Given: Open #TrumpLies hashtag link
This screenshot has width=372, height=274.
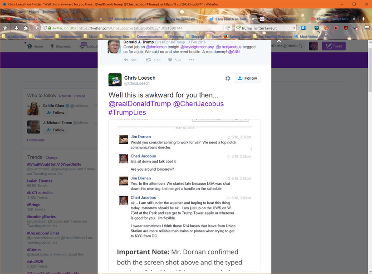Looking at the screenshot, I should [127, 112].
